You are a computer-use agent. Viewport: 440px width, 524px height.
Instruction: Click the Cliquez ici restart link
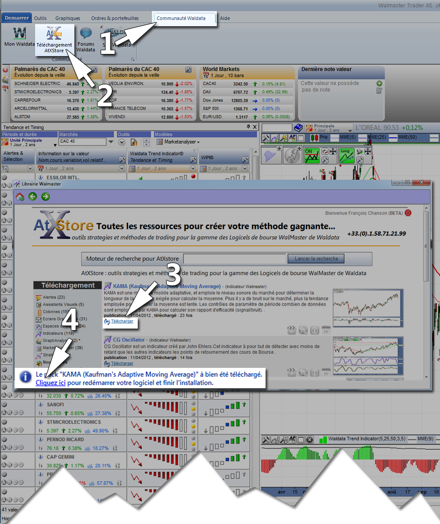pyautogui.click(x=50, y=383)
